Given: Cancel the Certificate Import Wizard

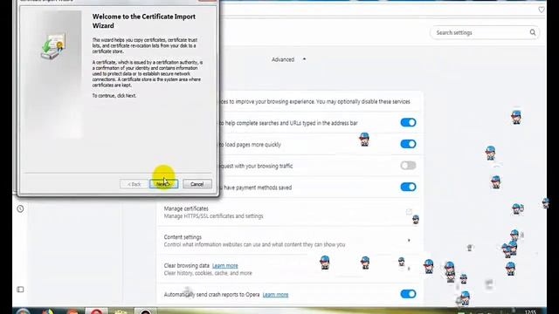Looking at the screenshot, I should [197, 184].
